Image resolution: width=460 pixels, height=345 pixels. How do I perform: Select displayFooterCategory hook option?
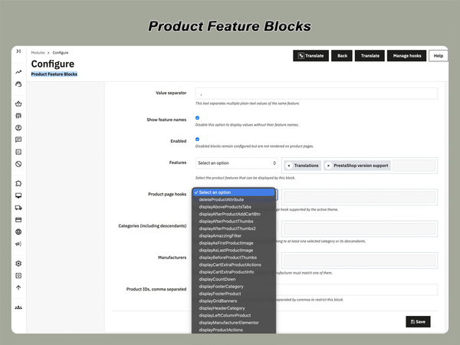234,287
